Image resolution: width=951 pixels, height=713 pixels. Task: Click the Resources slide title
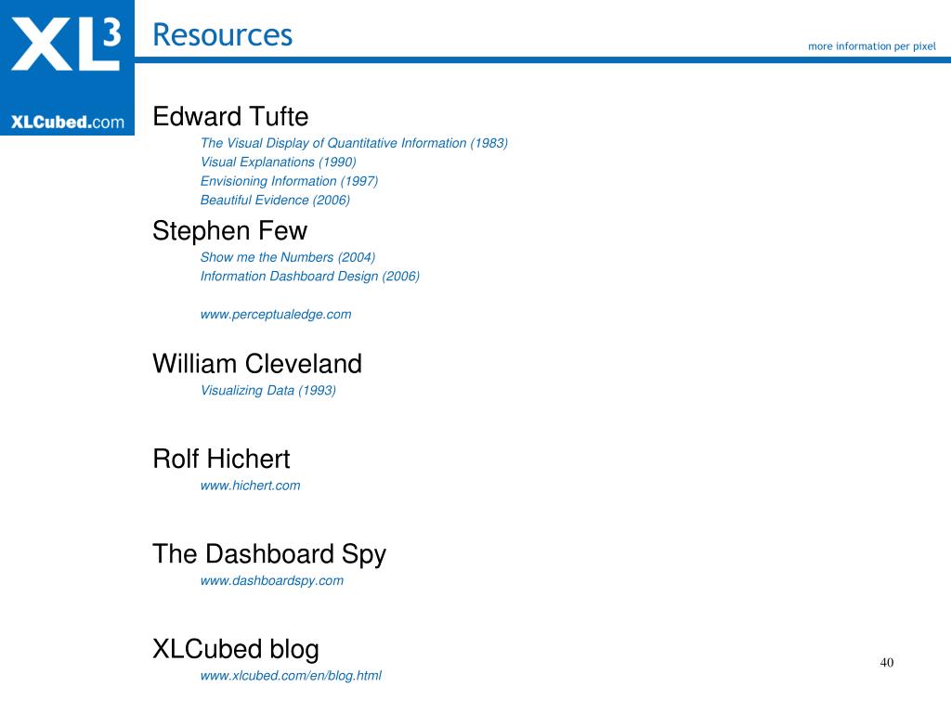coord(223,34)
